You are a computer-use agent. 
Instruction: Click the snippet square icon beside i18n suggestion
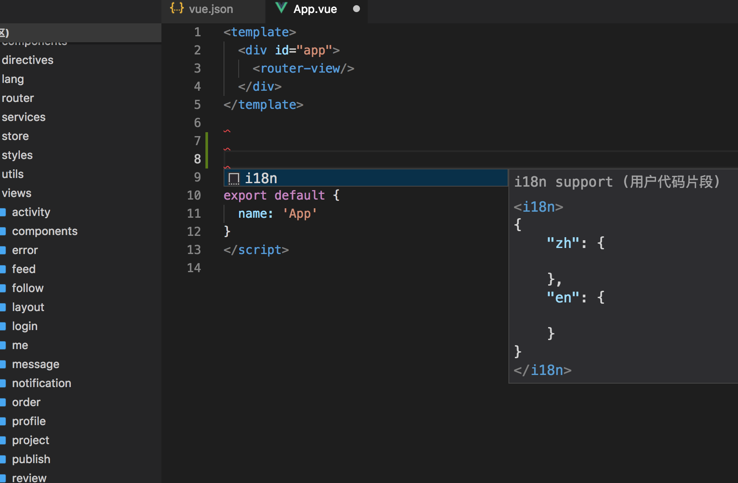pyautogui.click(x=233, y=178)
